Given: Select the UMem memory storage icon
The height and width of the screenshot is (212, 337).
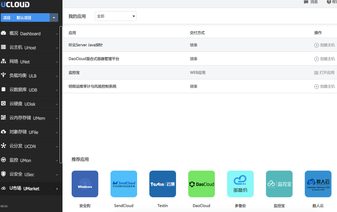Looking at the screenshot, I should [4, 118].
